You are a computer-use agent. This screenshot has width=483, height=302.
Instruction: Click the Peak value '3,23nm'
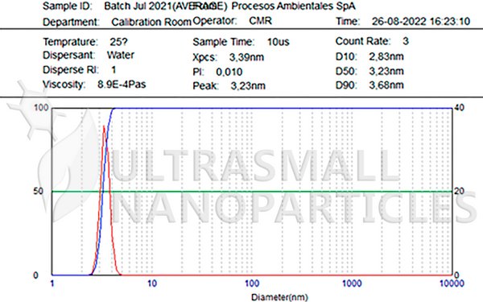[x=248, y=85]
